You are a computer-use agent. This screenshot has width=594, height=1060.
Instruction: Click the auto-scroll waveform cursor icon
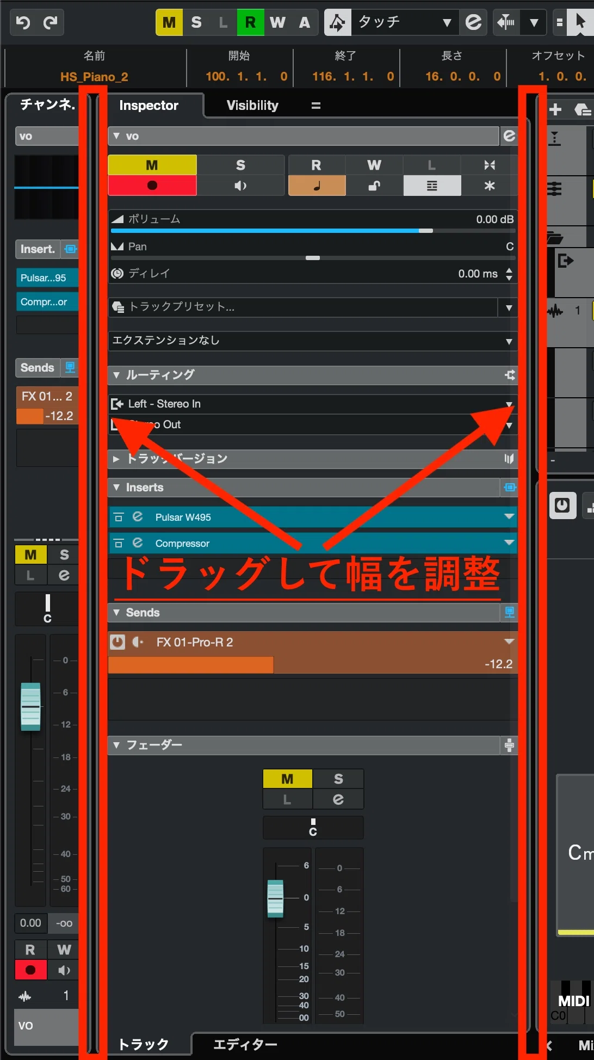[x=506, y=22]
